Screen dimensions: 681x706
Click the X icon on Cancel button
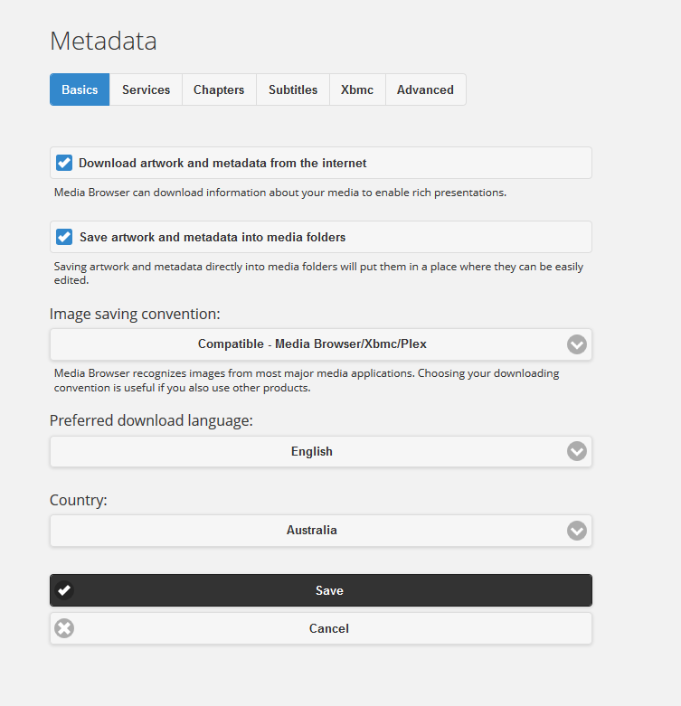tap(64, 628)
